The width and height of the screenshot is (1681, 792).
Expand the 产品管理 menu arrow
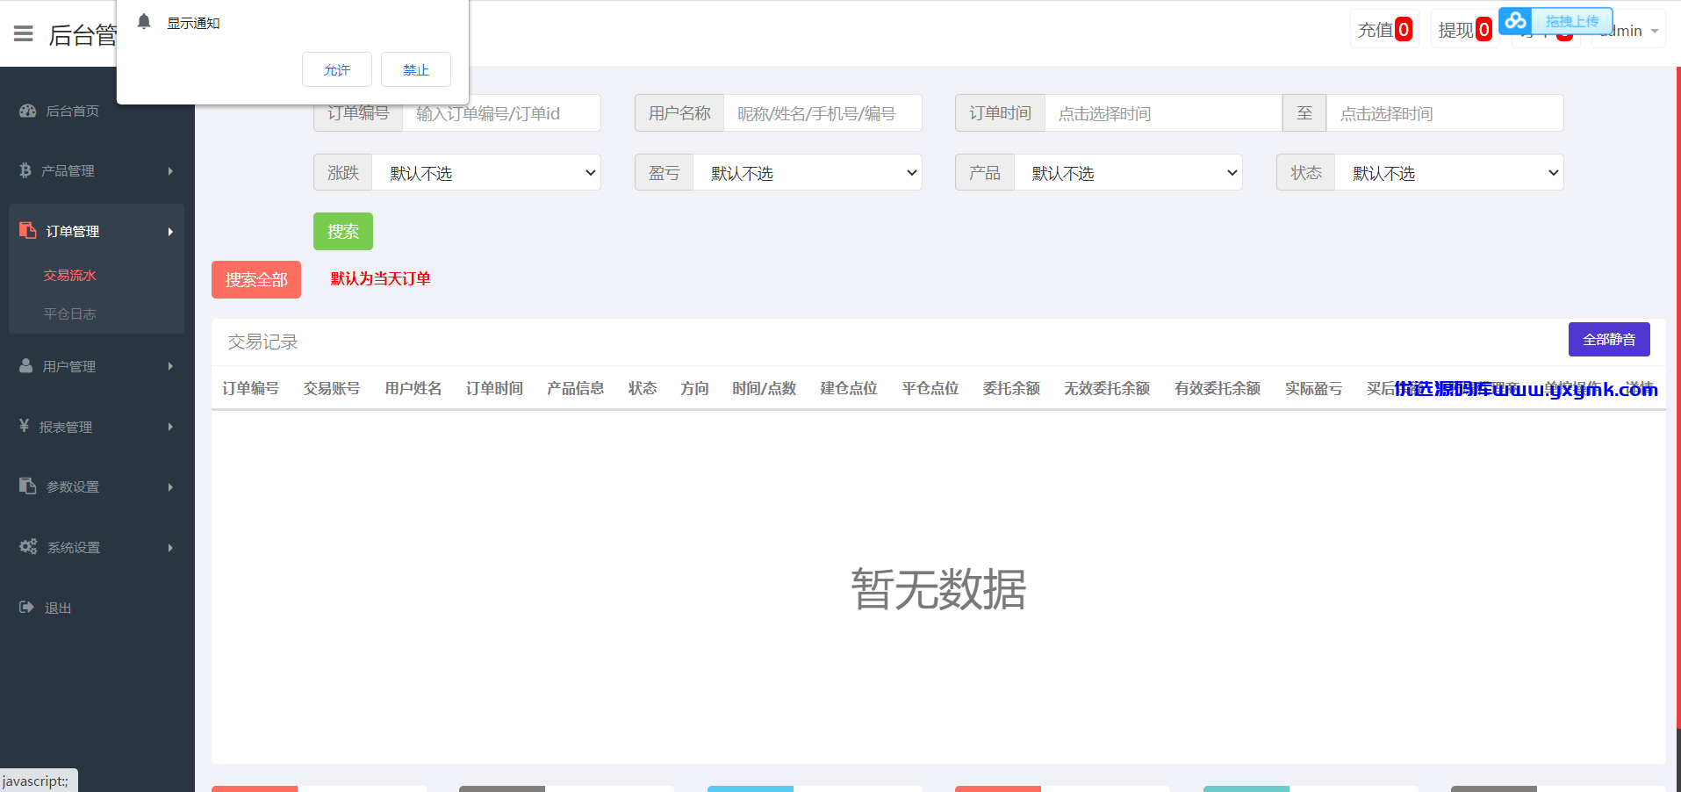click(170, 171)
